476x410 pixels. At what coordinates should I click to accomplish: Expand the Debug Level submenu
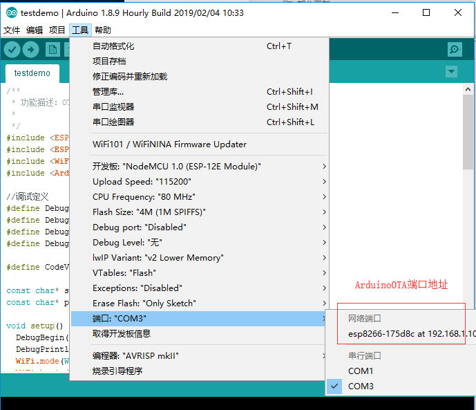coord(199,243)
